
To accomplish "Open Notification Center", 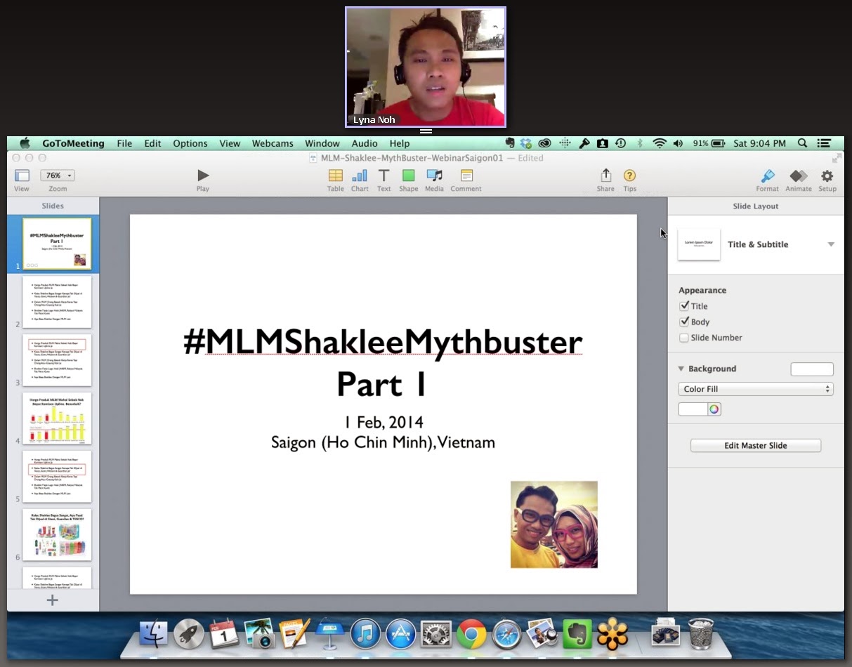I will coord(825,143).
